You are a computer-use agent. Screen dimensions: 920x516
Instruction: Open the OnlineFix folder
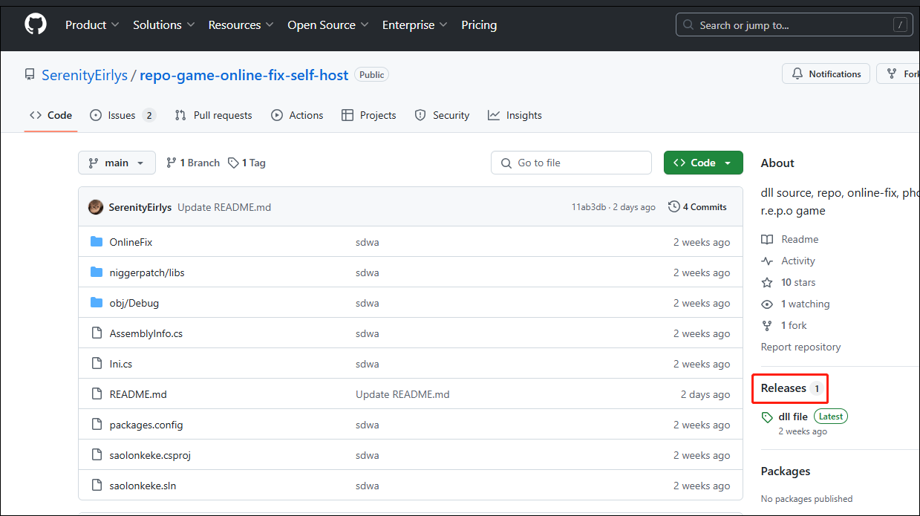131,242
